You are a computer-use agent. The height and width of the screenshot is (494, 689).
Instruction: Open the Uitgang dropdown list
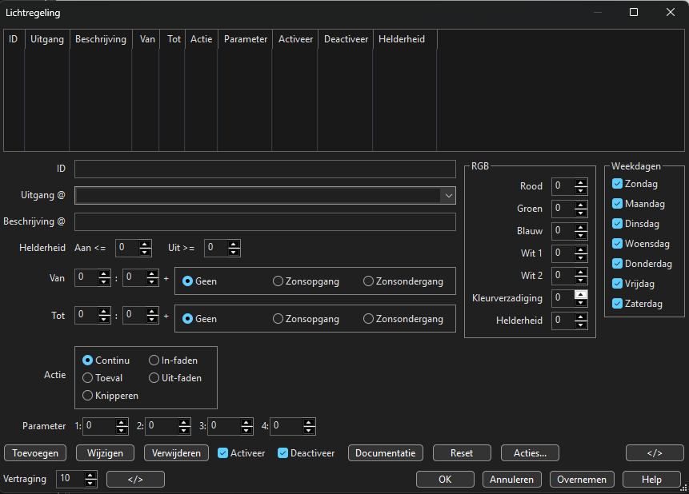tap(447, 195)
